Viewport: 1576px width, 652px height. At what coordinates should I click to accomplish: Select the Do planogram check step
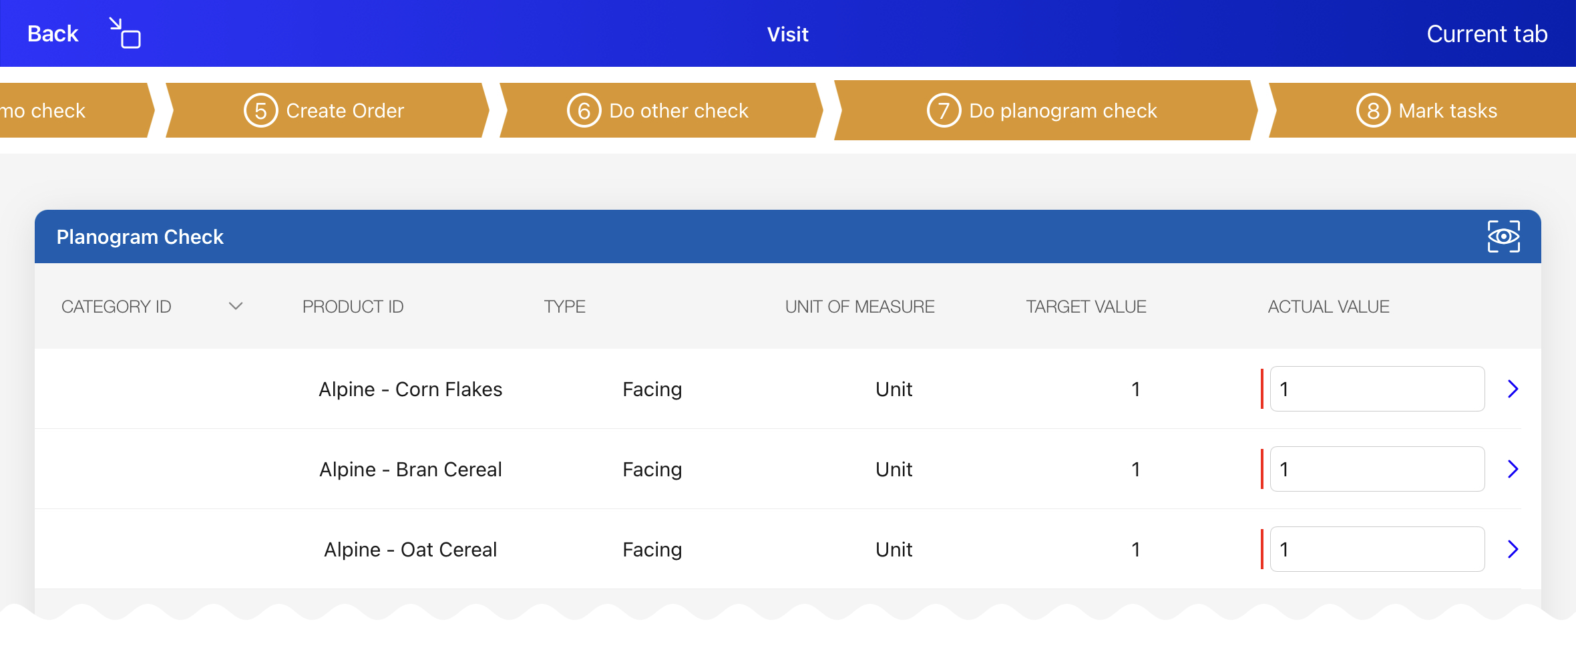click(x=1062, y=110)
